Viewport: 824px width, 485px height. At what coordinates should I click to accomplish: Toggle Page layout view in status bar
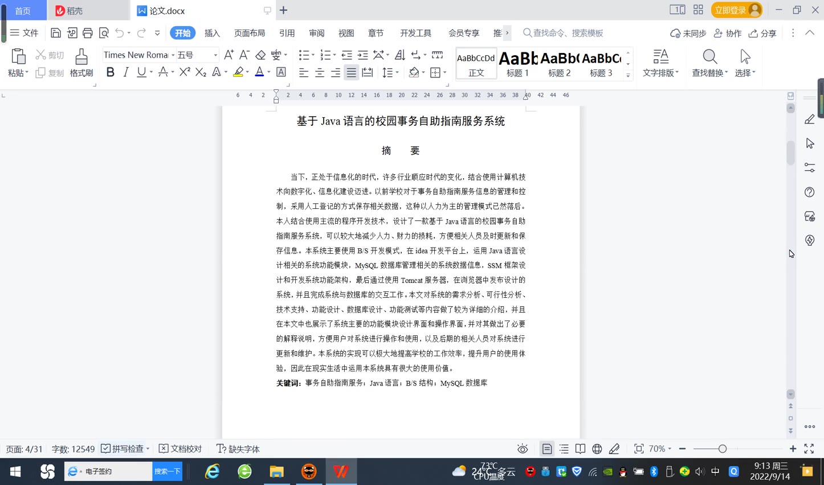coord(546,449)
